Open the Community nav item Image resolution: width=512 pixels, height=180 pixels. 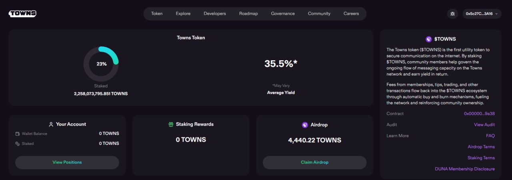(x=319, y=14)
